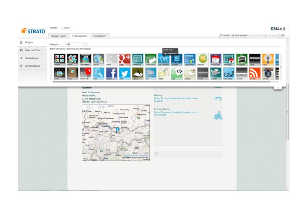This screenshot has height=222, width=296.
Task: Pick the Podcast widget icon
Action: point(268,60)
